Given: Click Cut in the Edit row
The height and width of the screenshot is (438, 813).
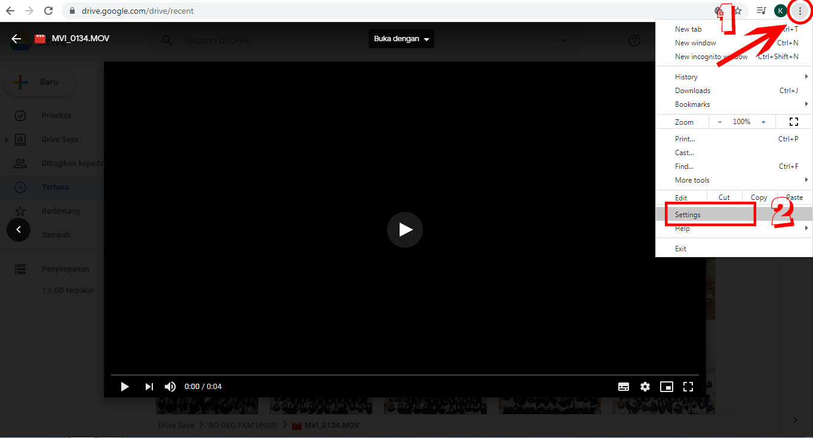Looking at the screenshot, I should click(x=724, y=198).
